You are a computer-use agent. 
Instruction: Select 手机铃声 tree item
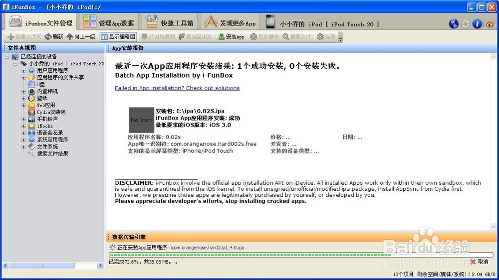pos(47,119)
